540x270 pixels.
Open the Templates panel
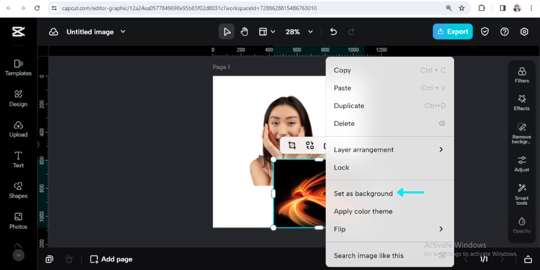pos(18,68)
